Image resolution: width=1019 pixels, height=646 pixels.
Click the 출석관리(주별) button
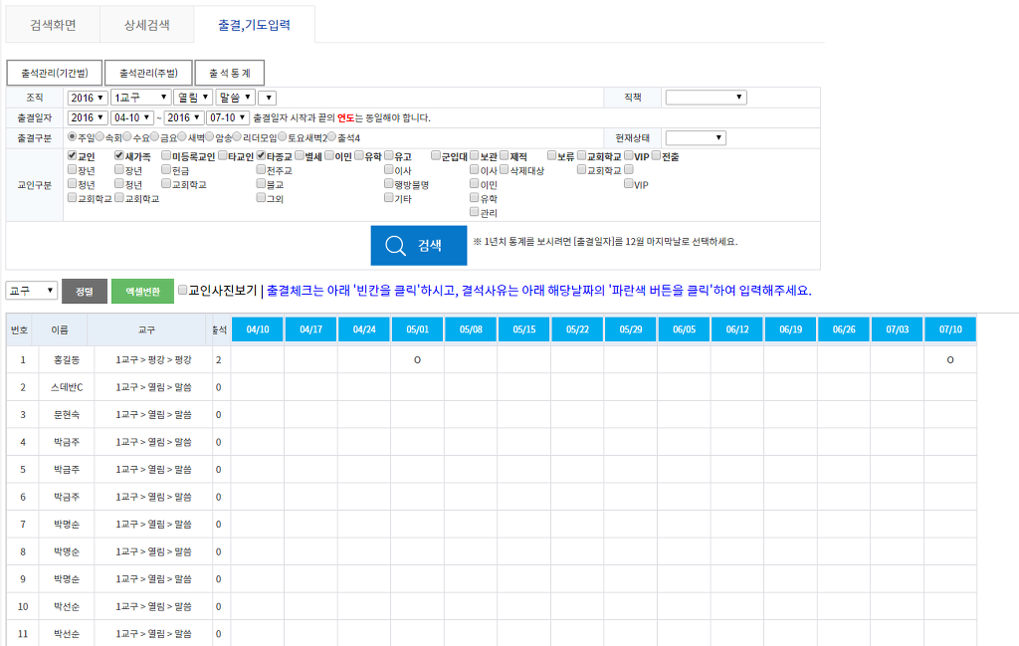pyautogui.click(x=148, y=73)
